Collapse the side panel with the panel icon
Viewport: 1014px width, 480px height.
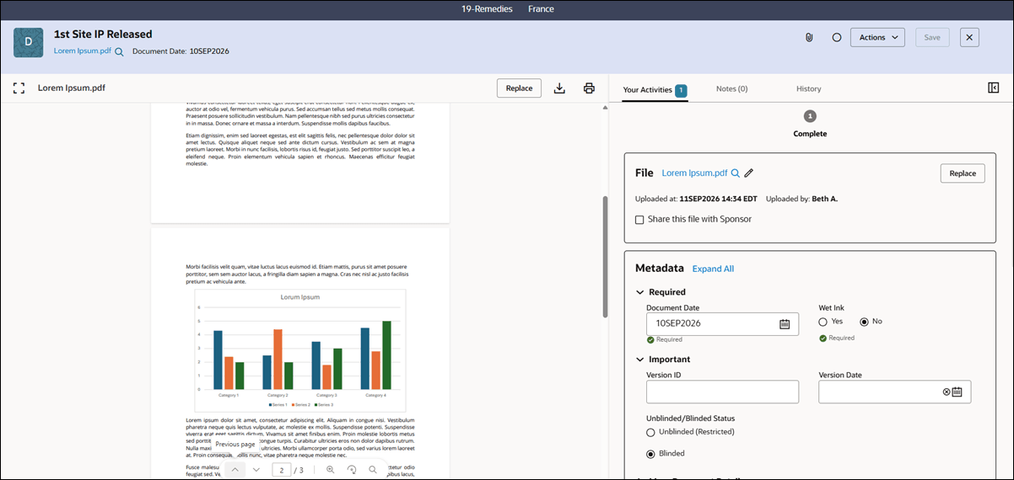tap(993, 88)
